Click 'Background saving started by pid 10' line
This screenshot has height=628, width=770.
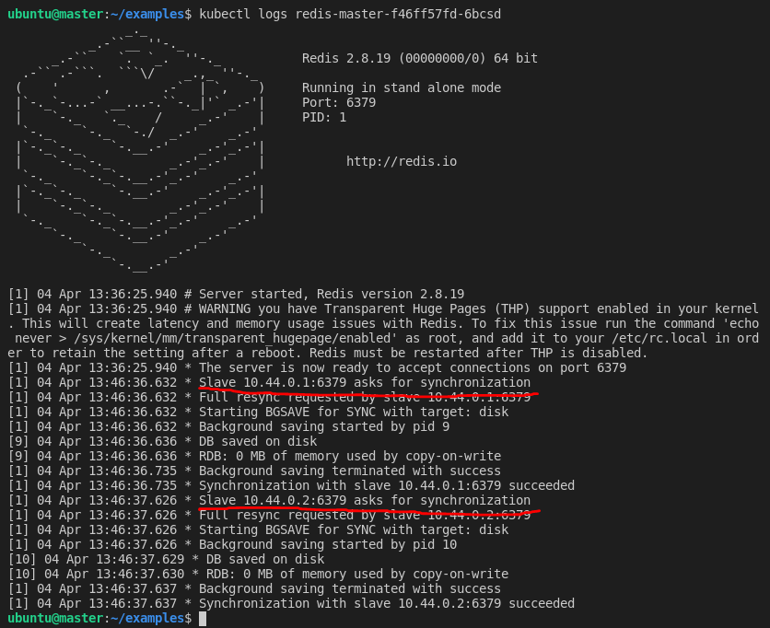pyautogui.click(x=232, y=544)
